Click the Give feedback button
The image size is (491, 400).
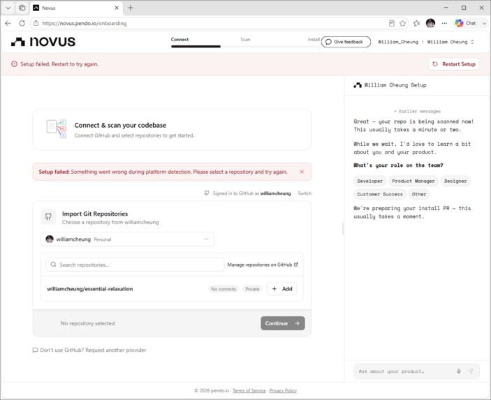coord(346,42)
